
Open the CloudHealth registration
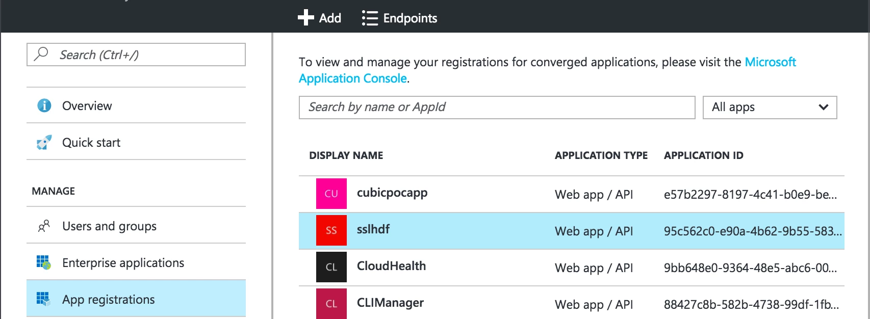tap(391, 266)
